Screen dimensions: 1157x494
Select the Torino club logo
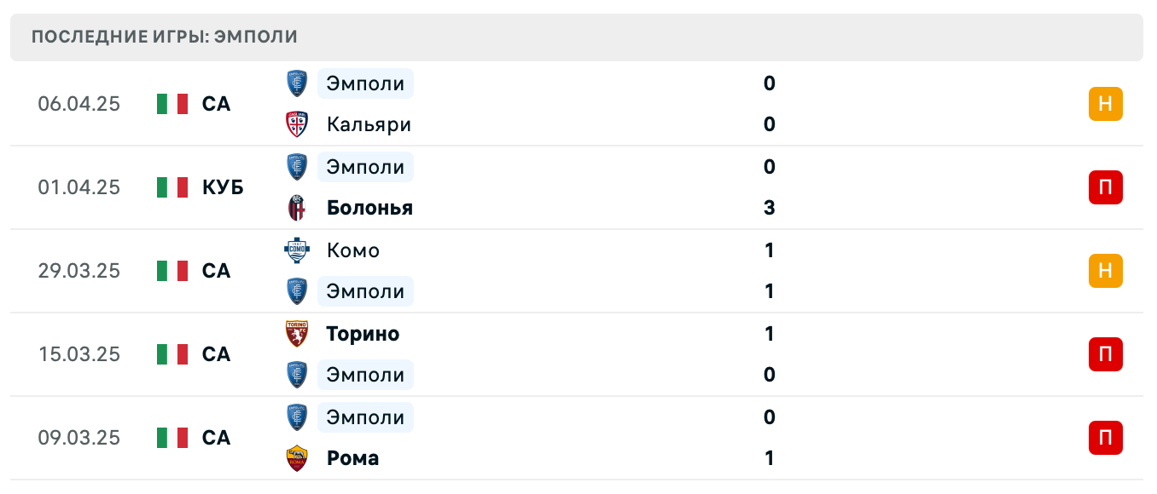[296, 333]
